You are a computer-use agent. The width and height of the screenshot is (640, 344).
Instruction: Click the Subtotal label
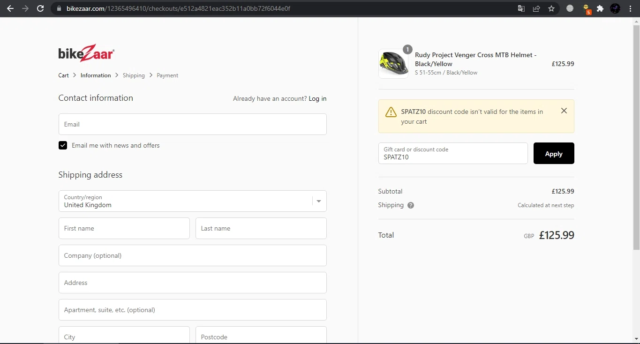pos(390,191)
